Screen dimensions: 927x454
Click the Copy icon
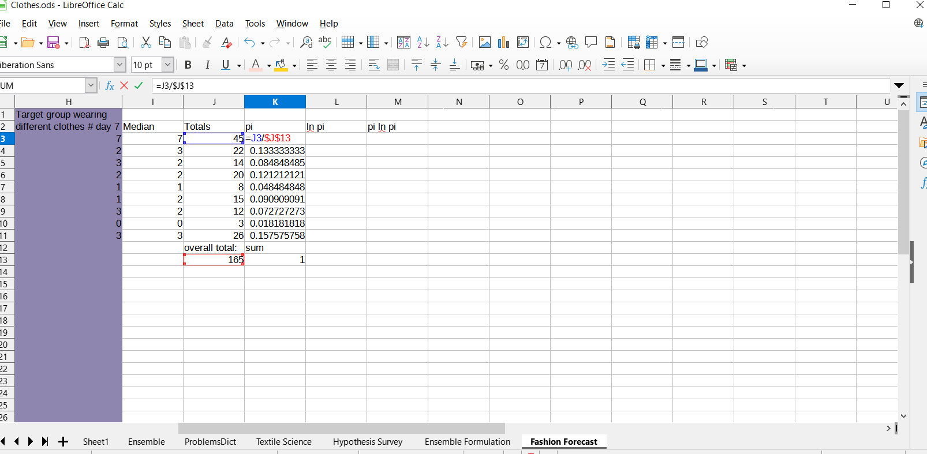(x=165, y=42)
